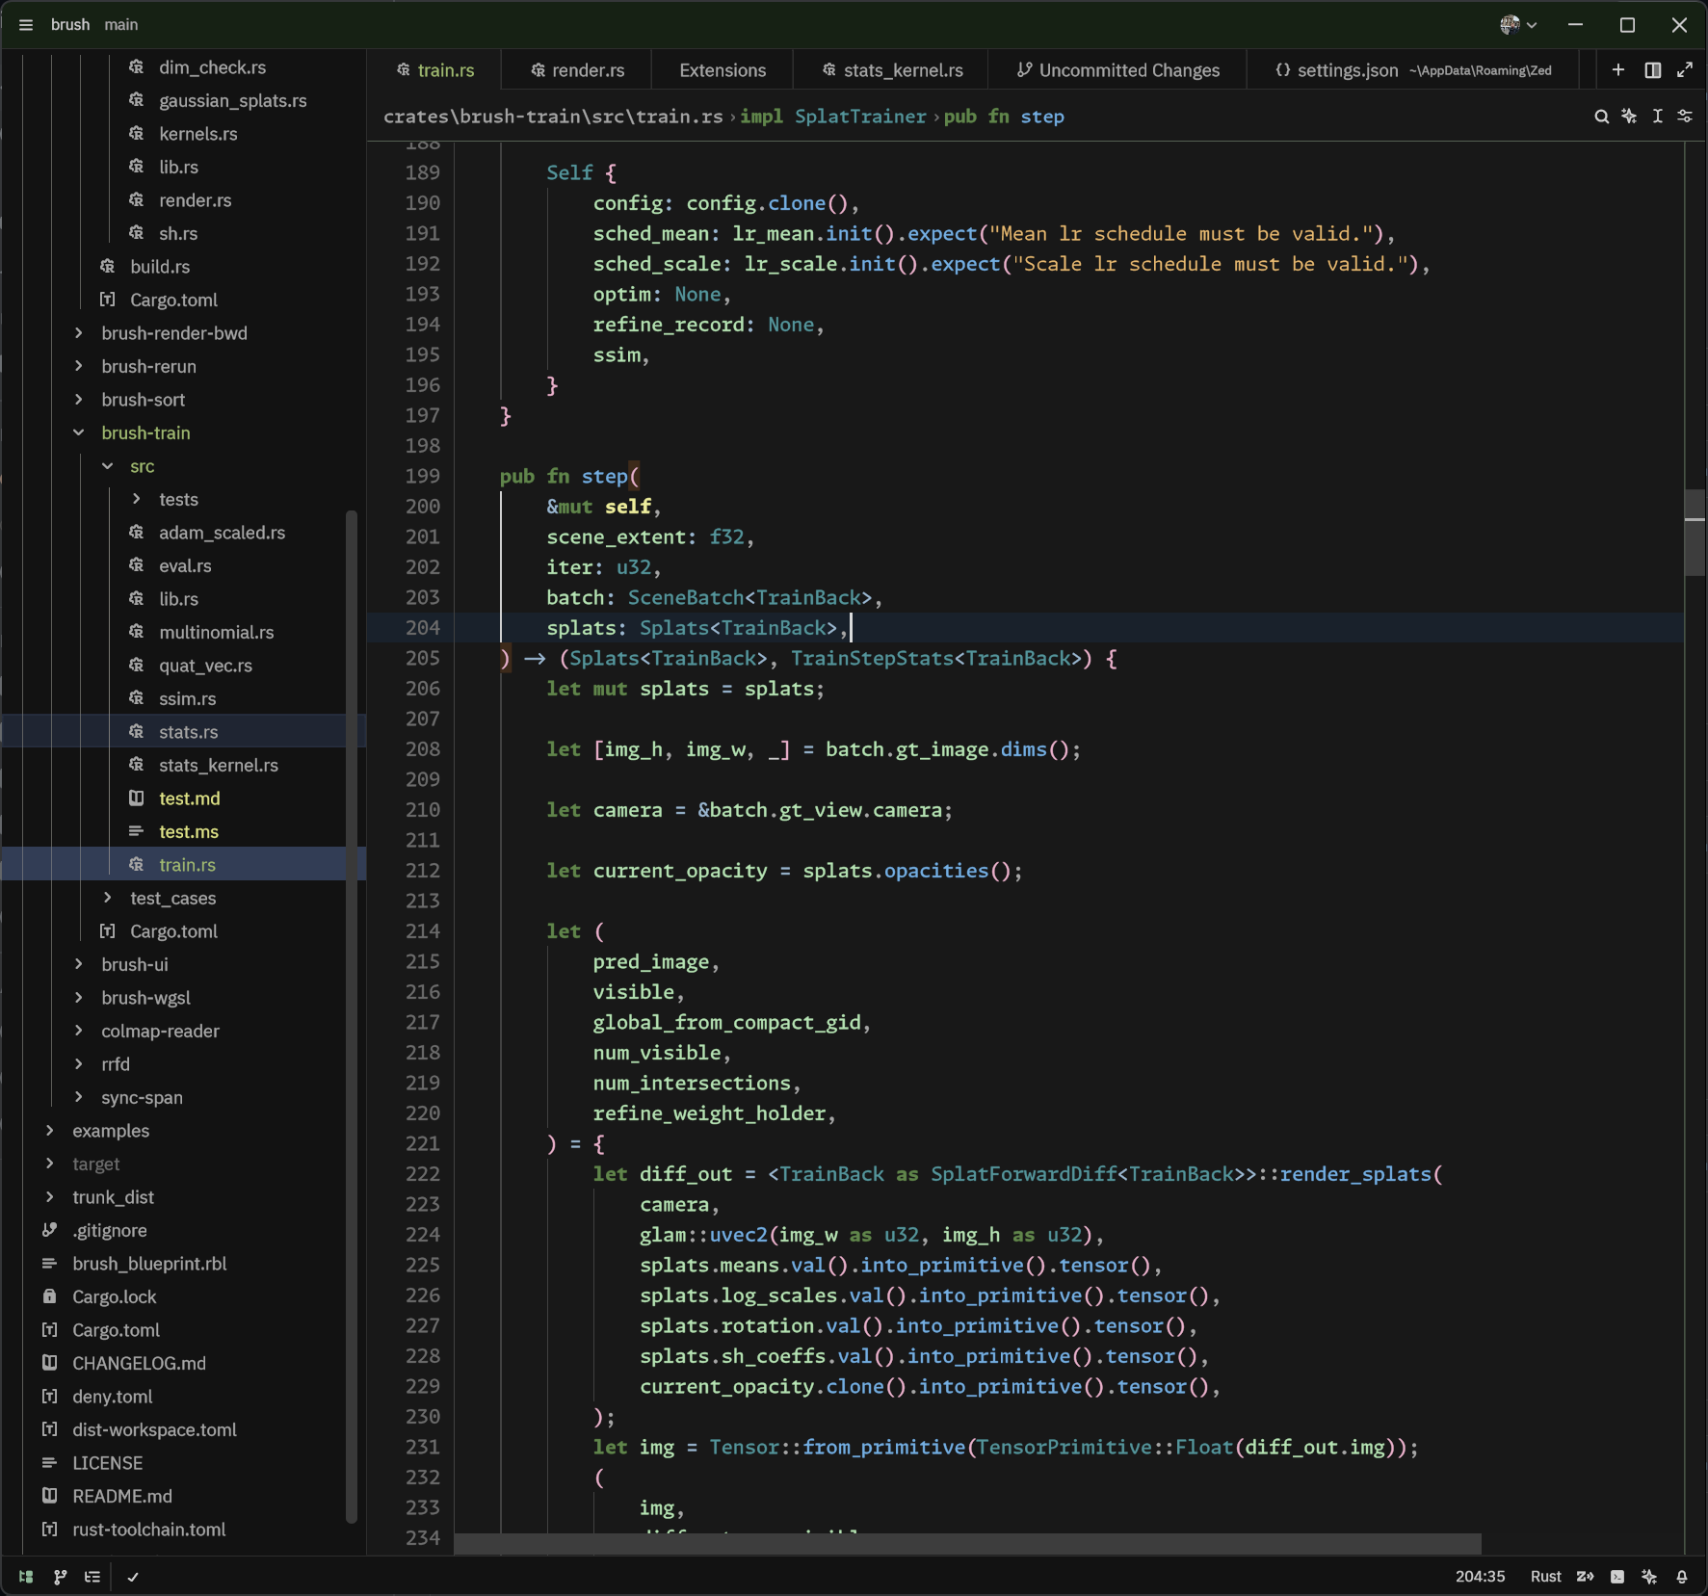The width and height of the screenshot is (1708, 1596).
Task: Select the Rust language indicator
Action: pyautogui.click(x=1545, y=1577)
